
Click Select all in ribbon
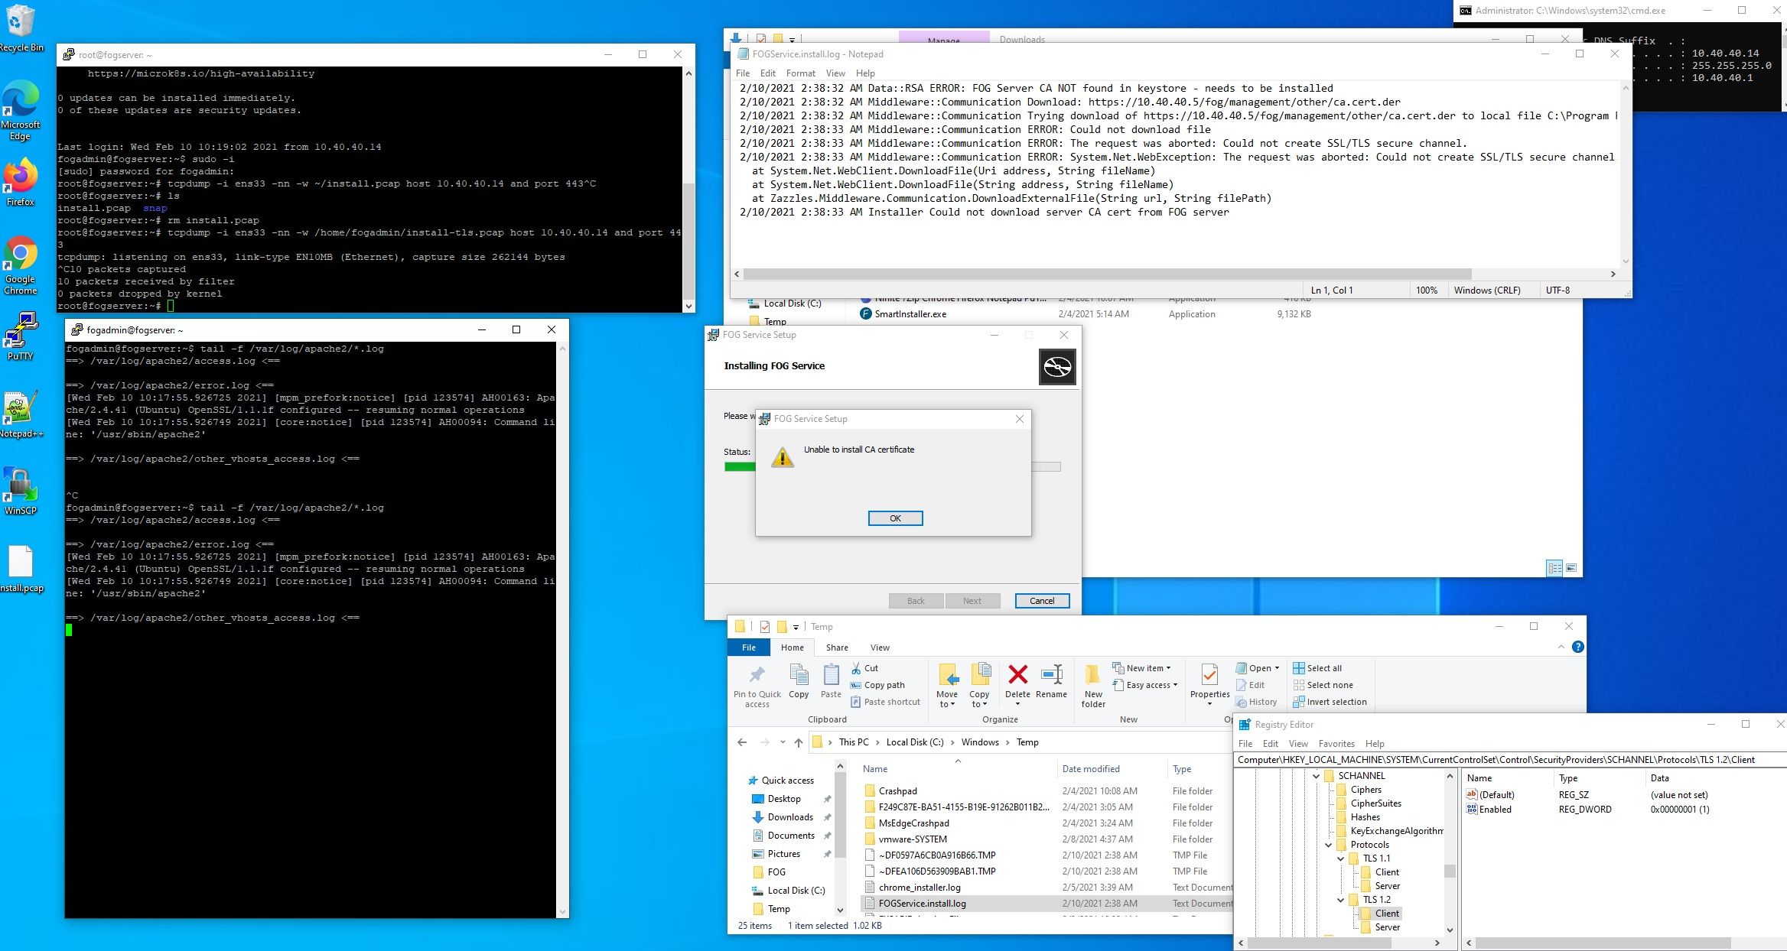1317,668
